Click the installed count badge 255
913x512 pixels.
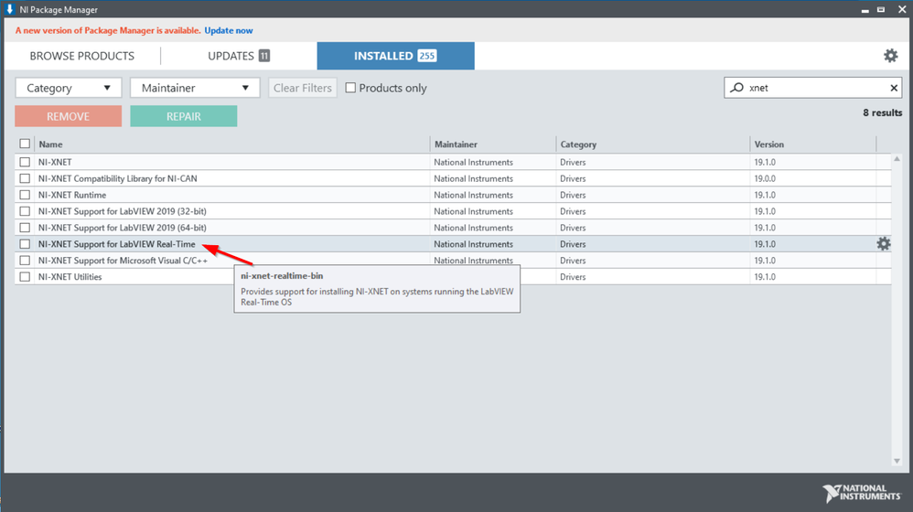coord(427,56)
